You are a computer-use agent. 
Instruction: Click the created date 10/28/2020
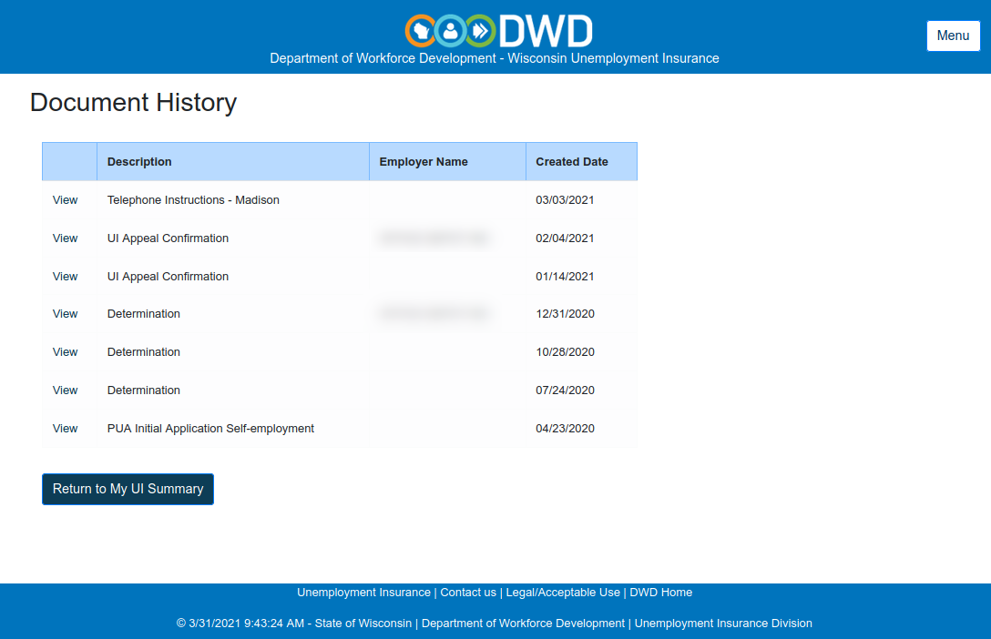coord(565,352)
